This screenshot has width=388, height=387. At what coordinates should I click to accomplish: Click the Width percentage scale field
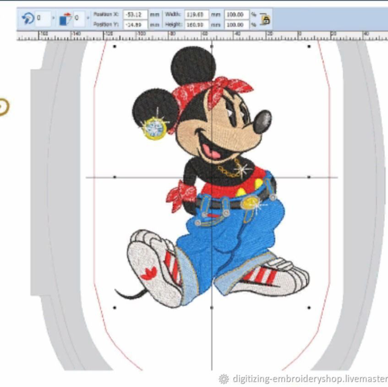[x=236, y=15]
